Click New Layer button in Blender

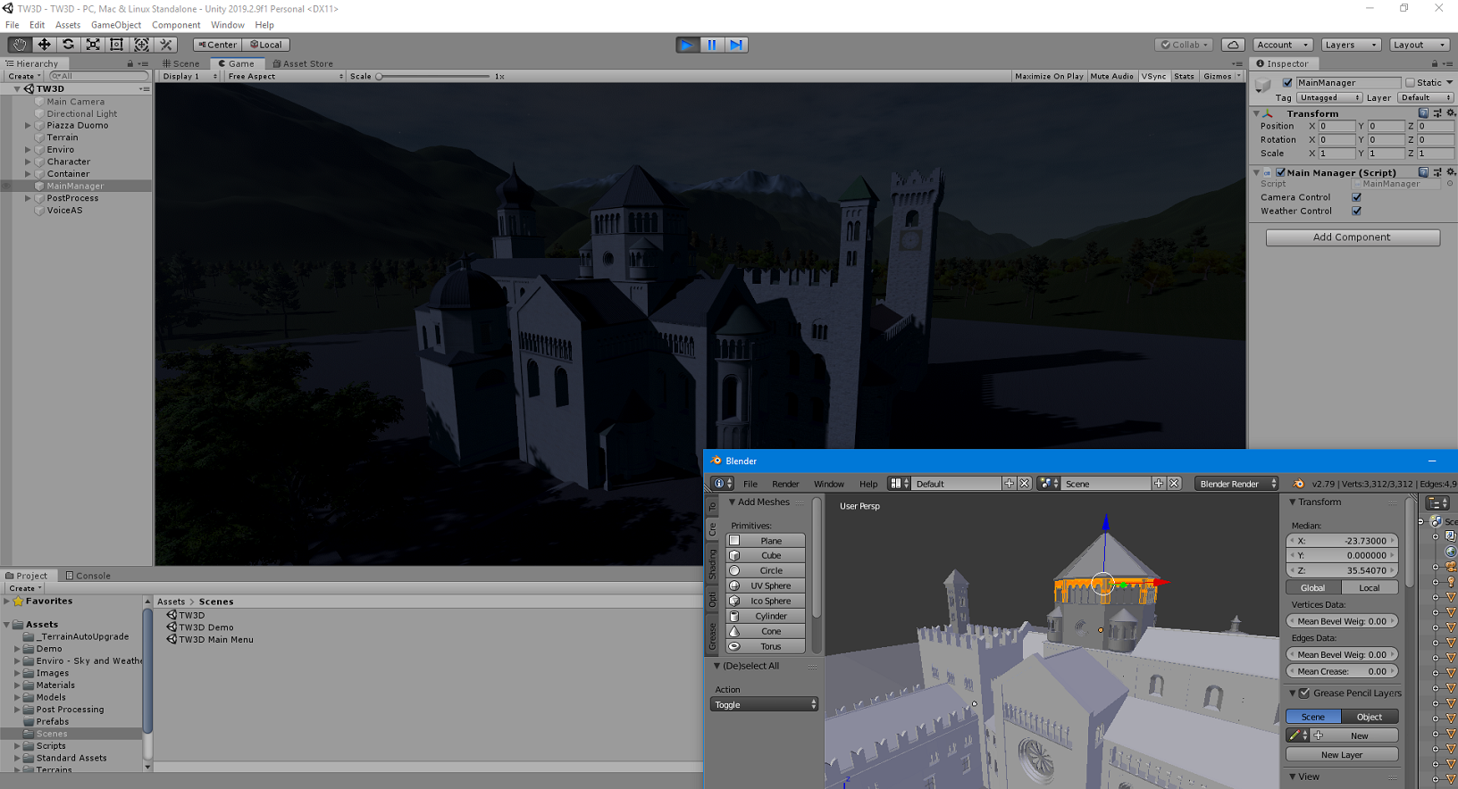tap(1342, 755)
